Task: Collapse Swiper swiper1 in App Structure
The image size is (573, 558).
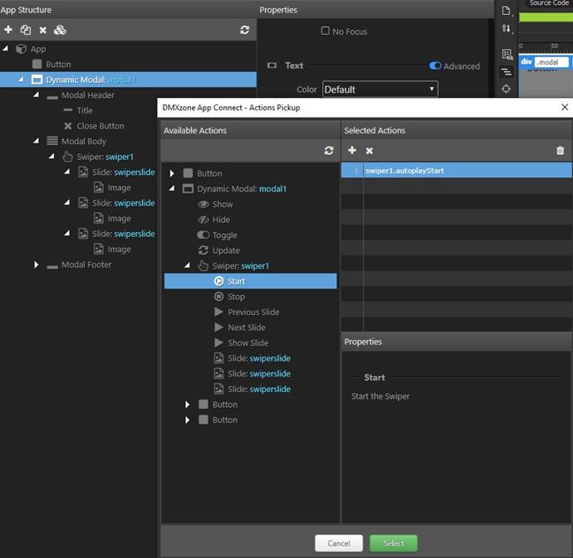Action: (x=51, y=157)
